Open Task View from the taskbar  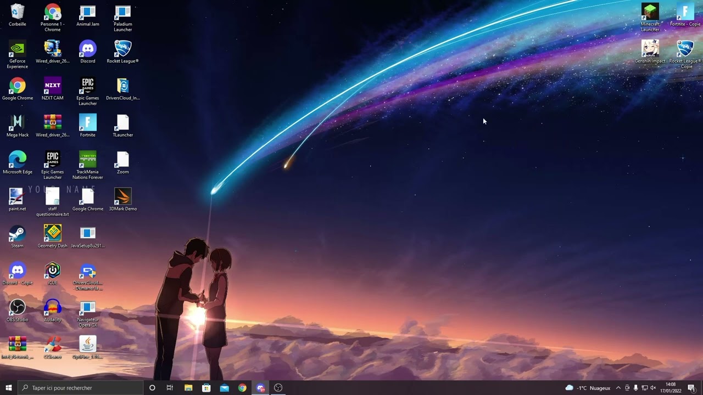tap(170, 388)
